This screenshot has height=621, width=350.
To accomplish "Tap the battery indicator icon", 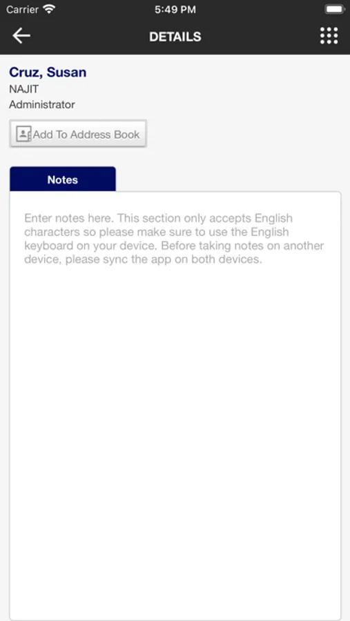I will pyautogui.click(x=335, y=9).
